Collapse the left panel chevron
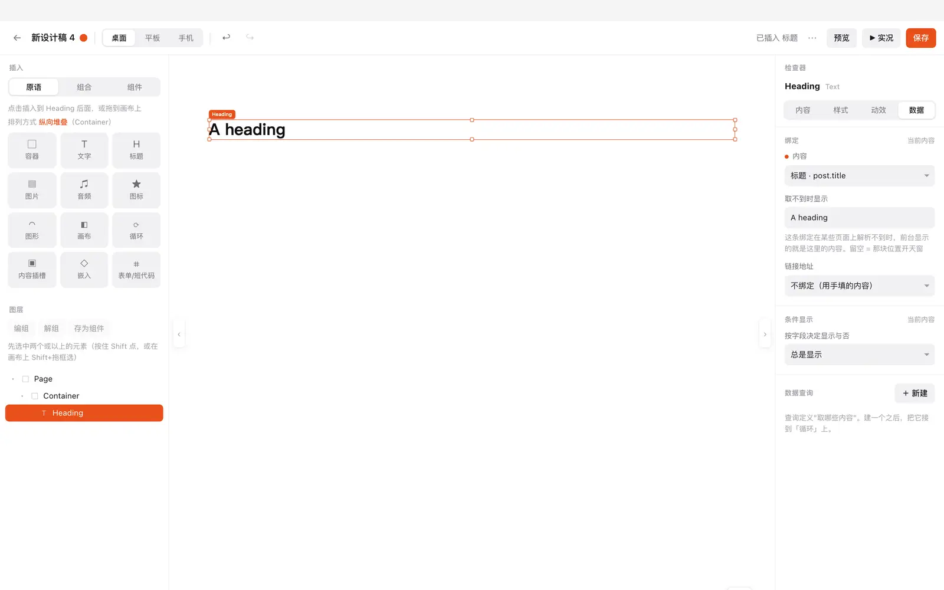 point(179,335)
